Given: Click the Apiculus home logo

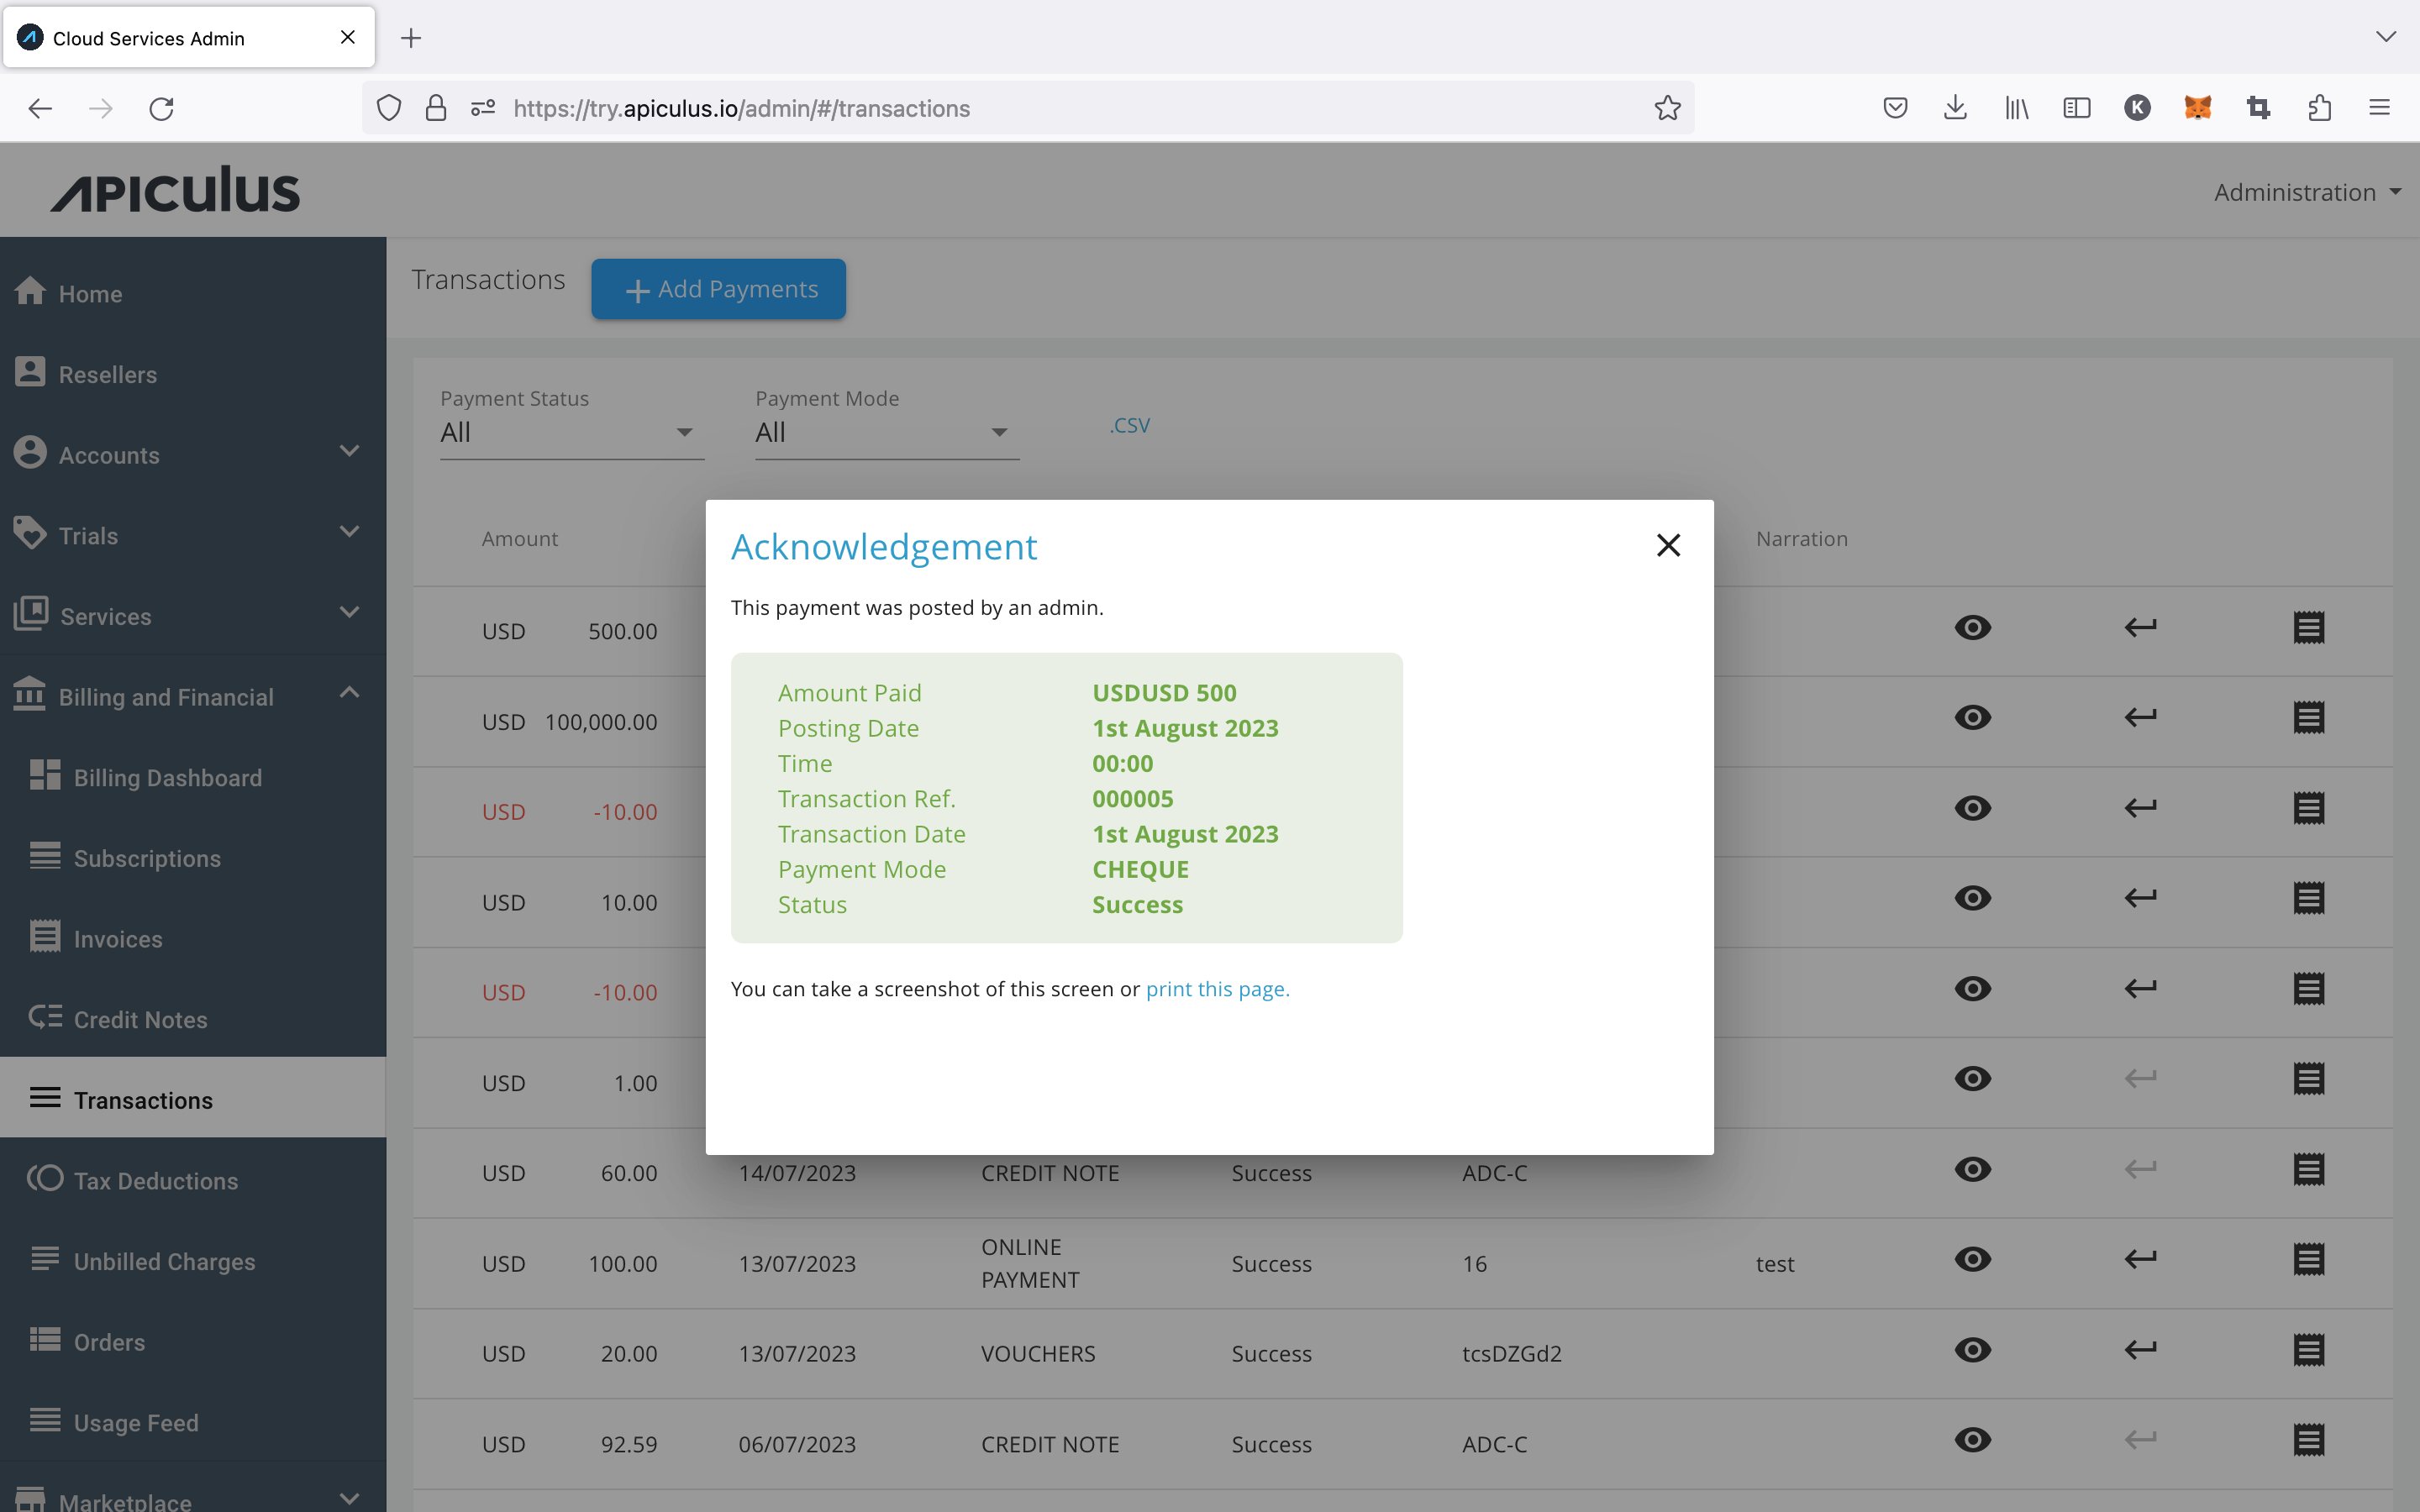Looking at the screenshot, I should [174, 190].
